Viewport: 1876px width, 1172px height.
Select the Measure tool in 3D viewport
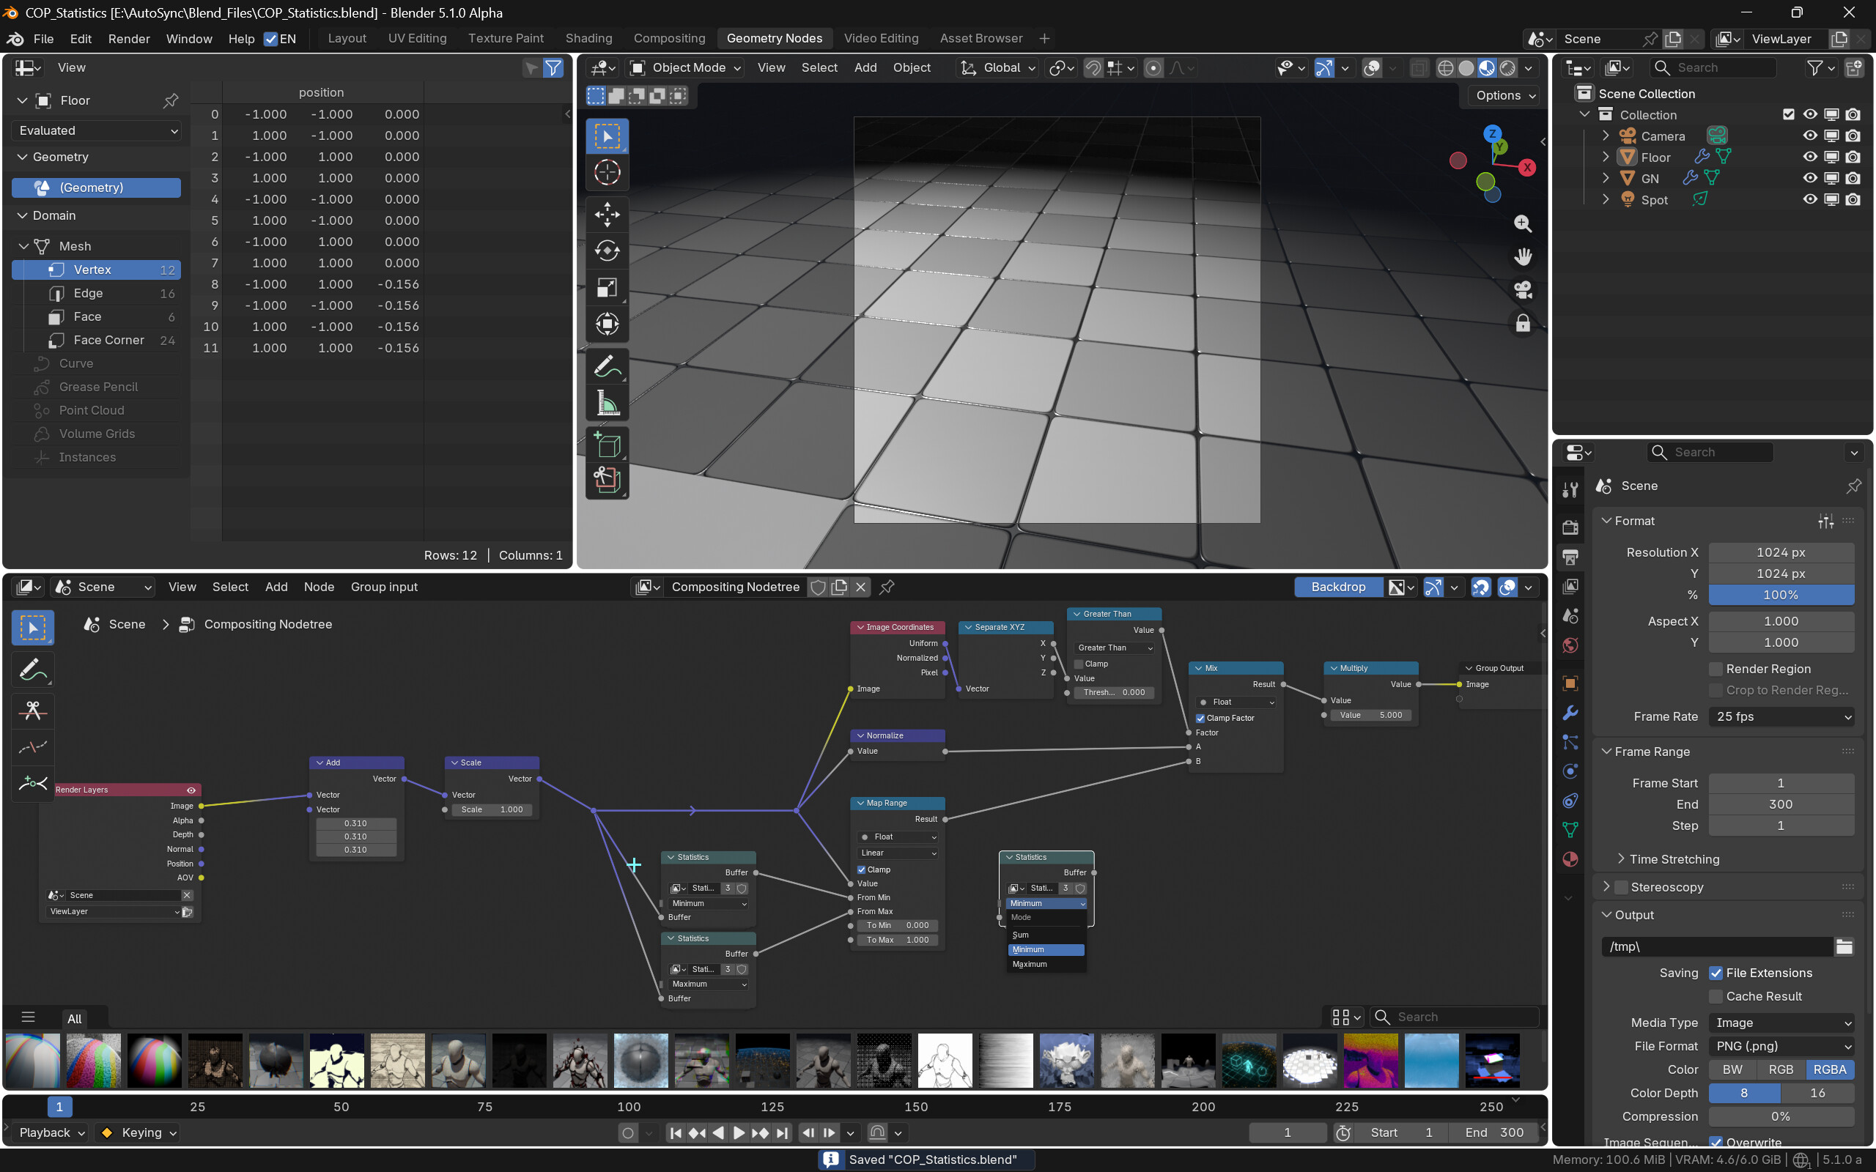tap(607, 403)
